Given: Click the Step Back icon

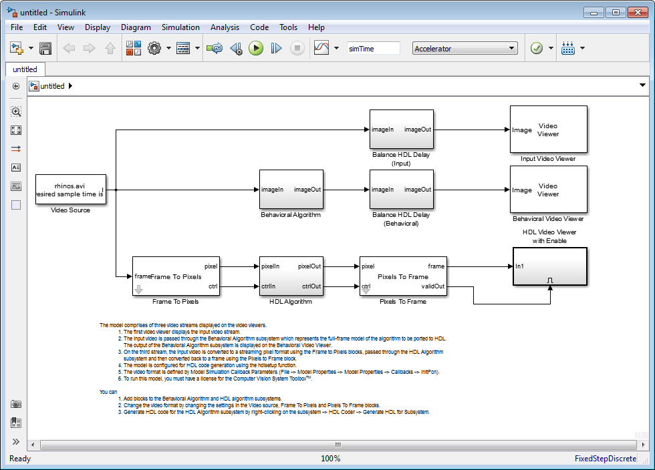Looking at the screenshot, I should (x=237, y=48).
